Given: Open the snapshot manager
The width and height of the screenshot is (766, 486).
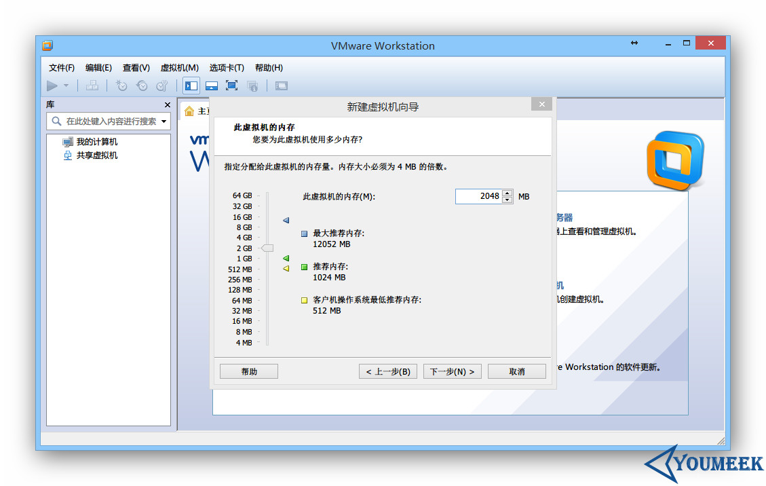Looking at the screenshot, I should 162,85.
